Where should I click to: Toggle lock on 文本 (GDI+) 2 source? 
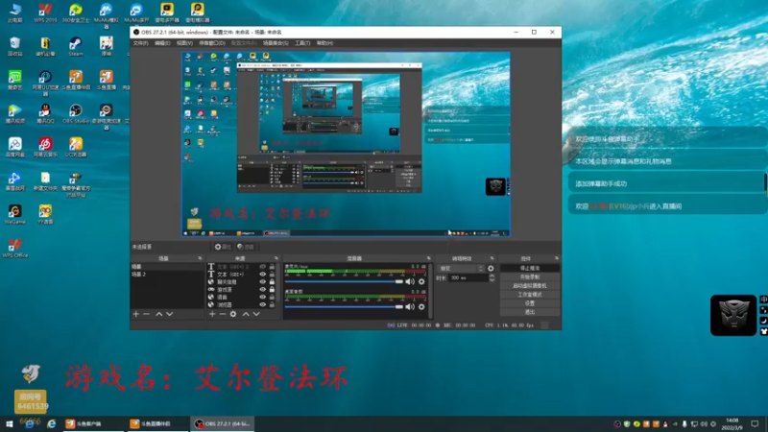(272, 267)
